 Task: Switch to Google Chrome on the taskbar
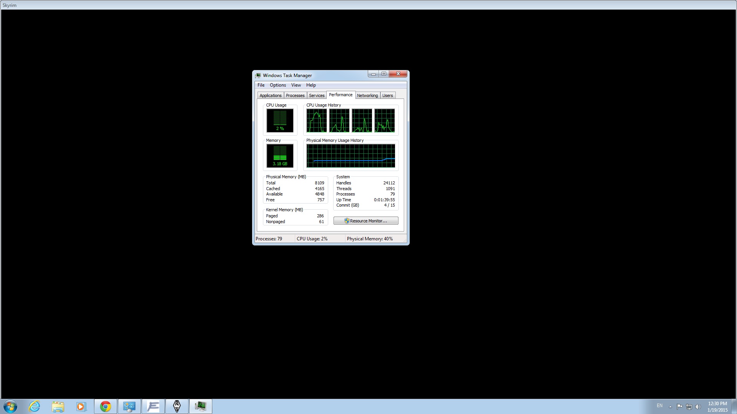[106, 406]
